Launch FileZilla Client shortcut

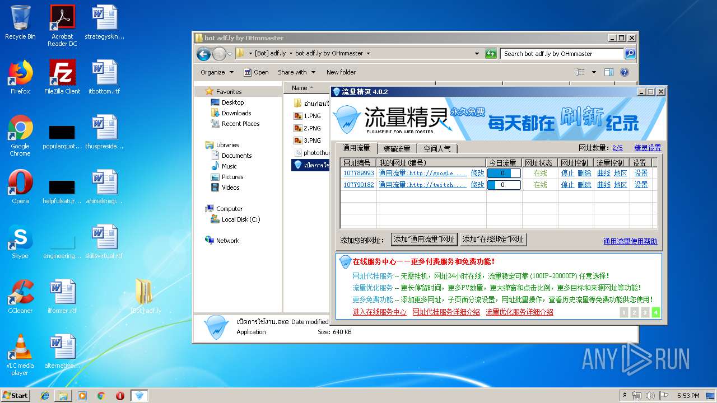pyautogui.click(x=62, y=77)
